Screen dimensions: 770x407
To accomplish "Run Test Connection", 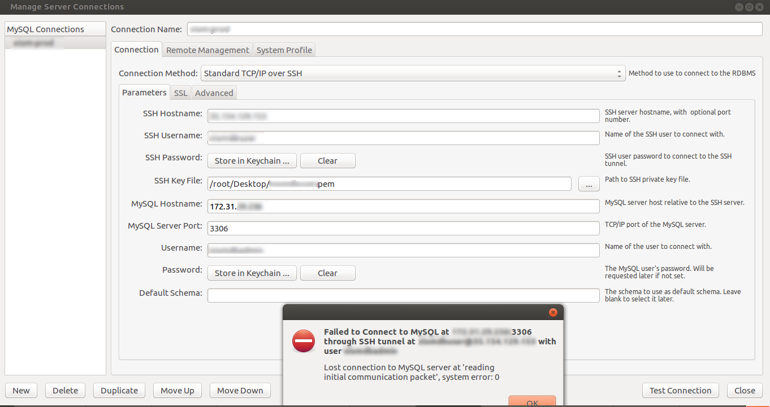I will click(680, 390).
